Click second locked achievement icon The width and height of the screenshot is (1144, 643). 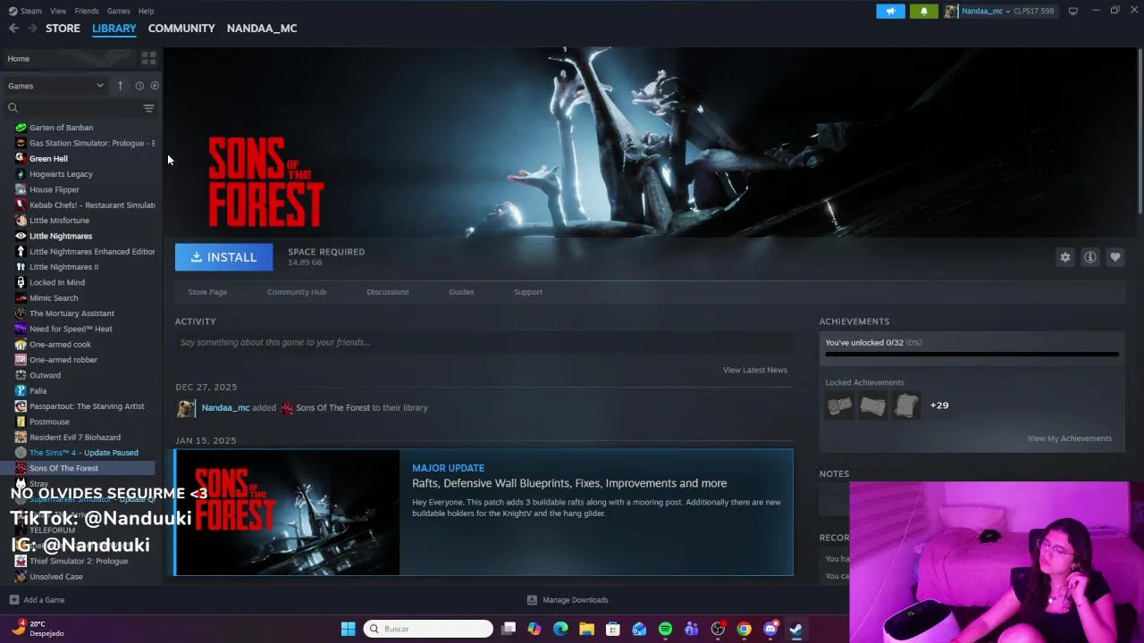[872, 405]
